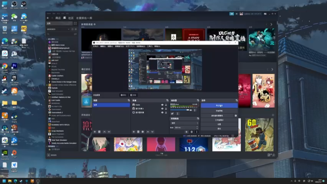The width and height of the screenshot is (327, 184).
Task: Lock the blade source
Action: (x=166, y=105)
